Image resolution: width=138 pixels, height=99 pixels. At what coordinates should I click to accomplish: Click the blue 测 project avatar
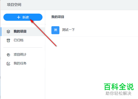pos(55,30)
